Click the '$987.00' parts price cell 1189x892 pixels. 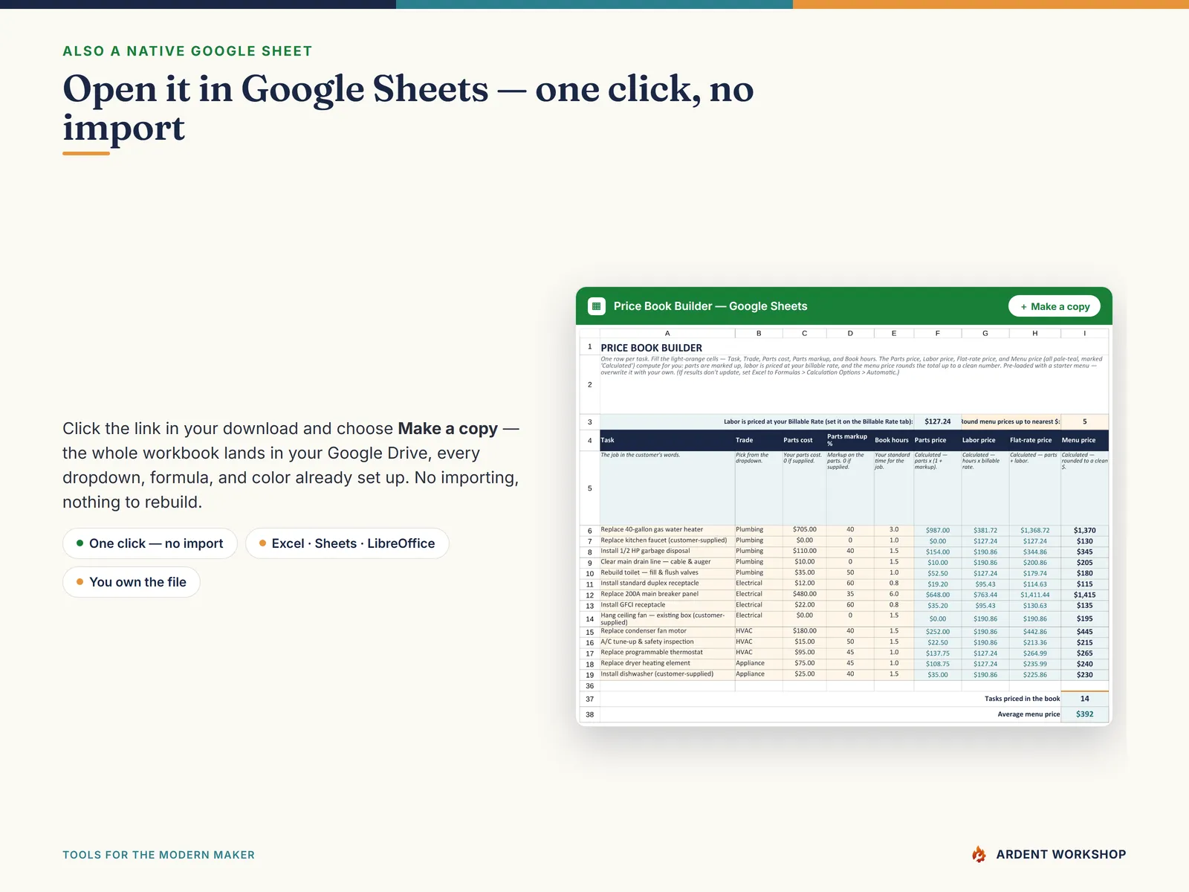click(938, 530)
